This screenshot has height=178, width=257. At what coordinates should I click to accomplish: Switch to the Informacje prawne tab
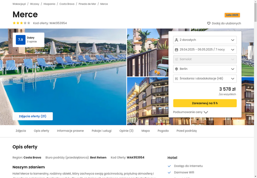pos(70,131)
